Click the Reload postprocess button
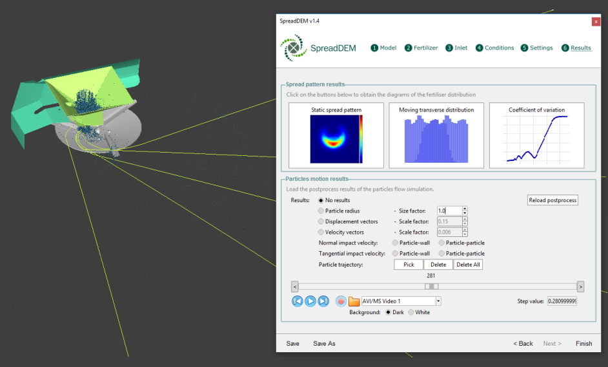 552,200
